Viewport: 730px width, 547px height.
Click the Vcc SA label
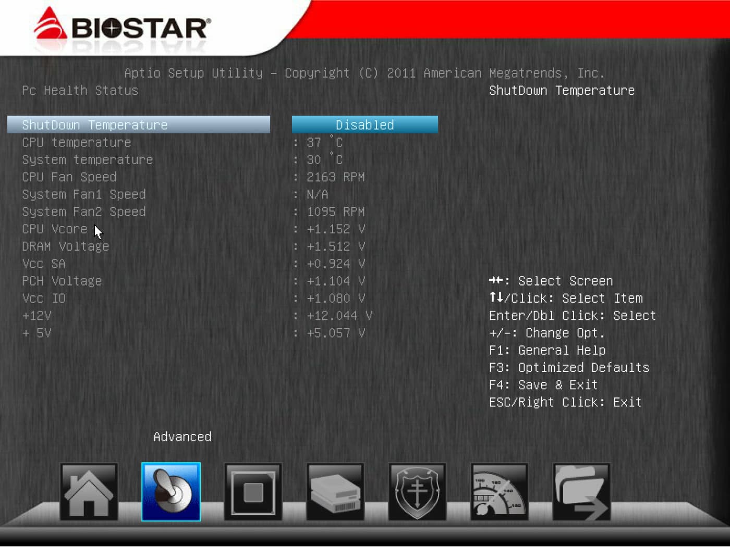click(44, 264)
